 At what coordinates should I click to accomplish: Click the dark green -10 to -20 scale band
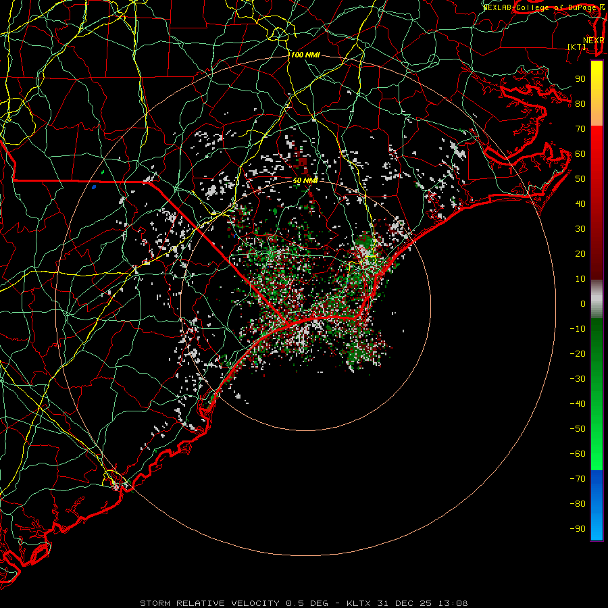click(597, 336)
